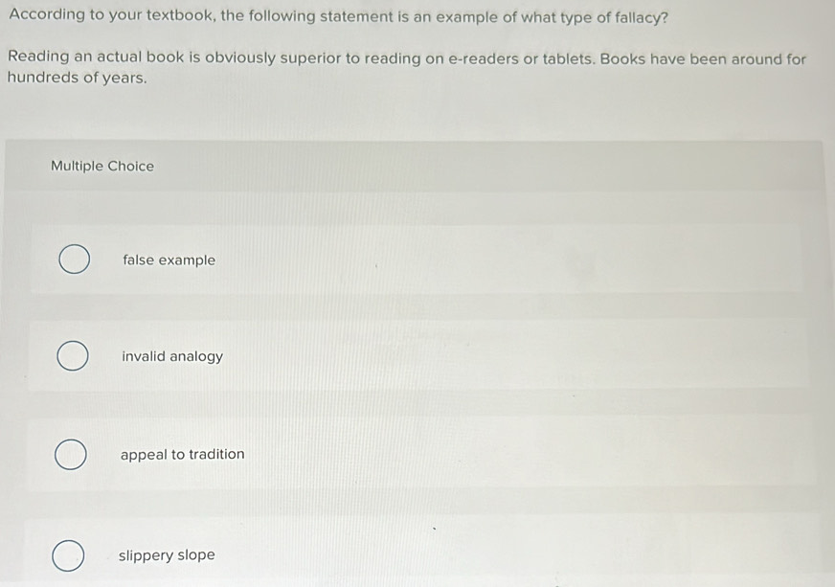Viewport: 835px width, 587px height.
Task: Mark 'invalid analogy' as the selected choice
Action: pyautogui.click(x=71, y=355)
